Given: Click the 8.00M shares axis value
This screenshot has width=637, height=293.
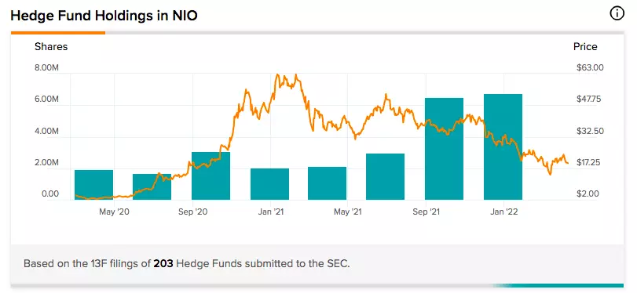Looking at the screenshot, I should (46, 67).
